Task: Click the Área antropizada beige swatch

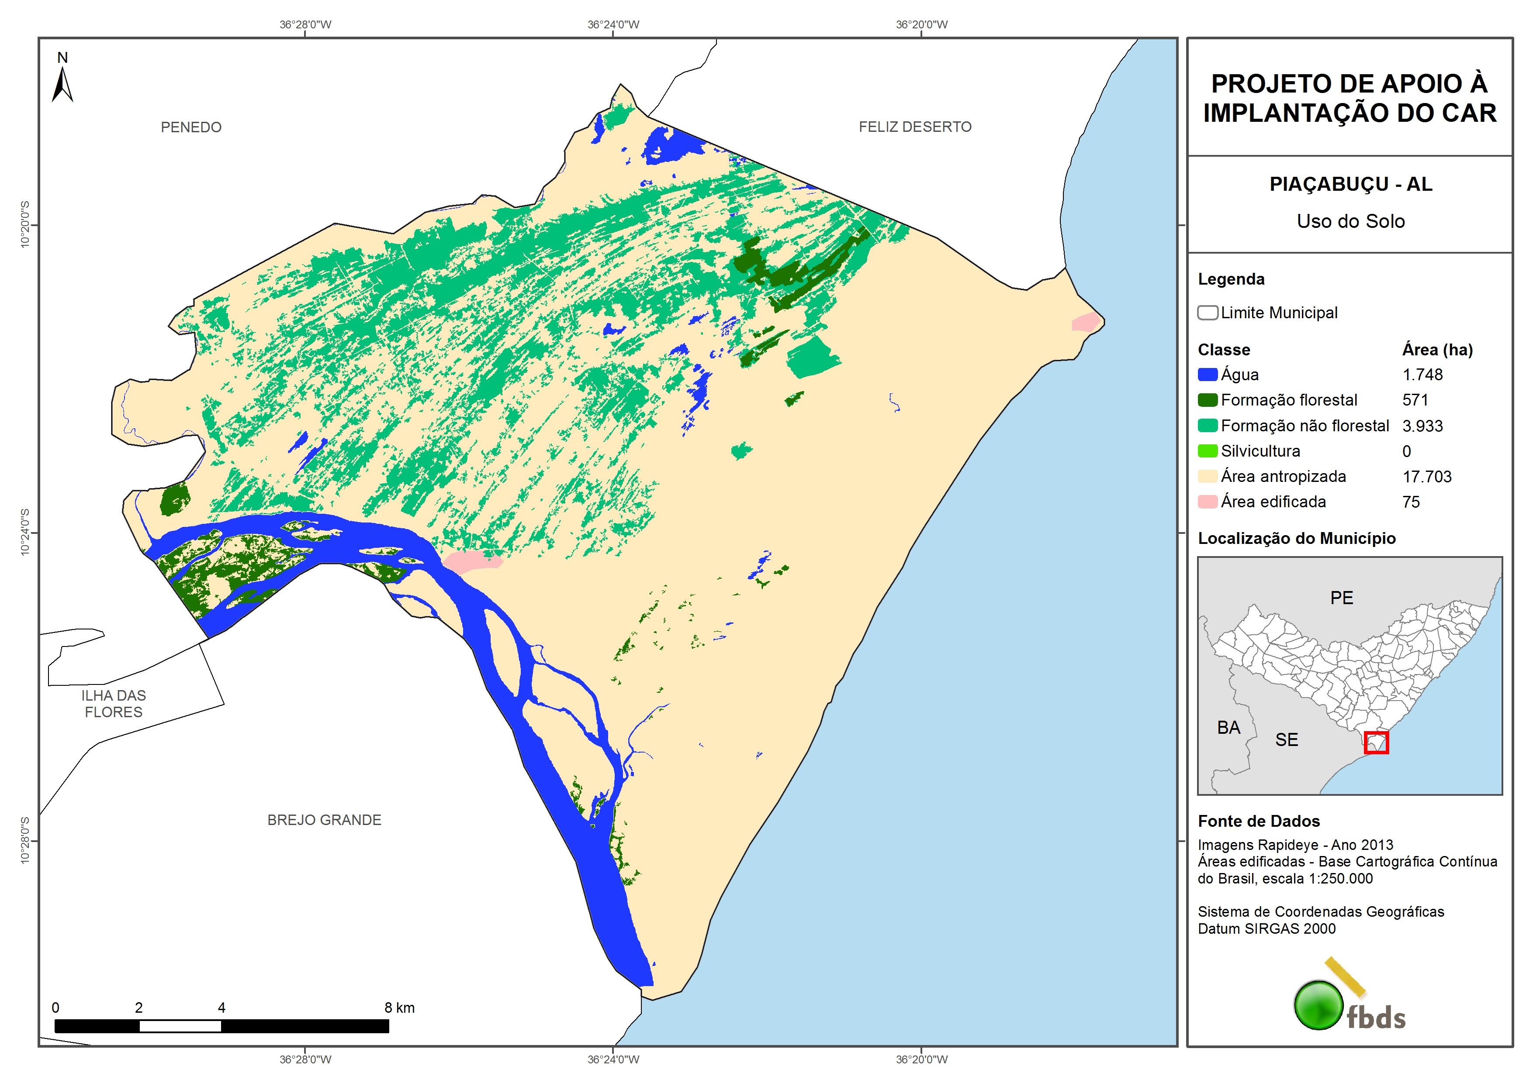Action: pyautogui.click(x=1207, y=476)
